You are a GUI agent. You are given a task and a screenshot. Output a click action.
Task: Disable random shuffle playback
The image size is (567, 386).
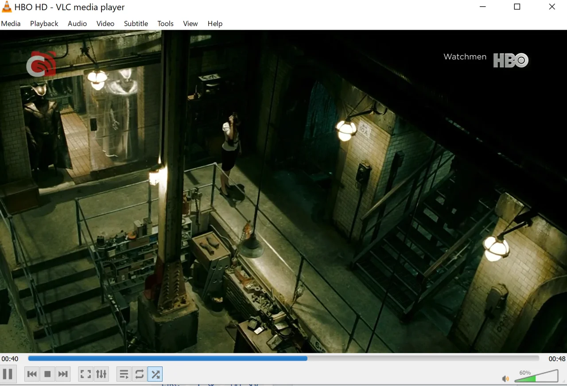tap(155, 374)
